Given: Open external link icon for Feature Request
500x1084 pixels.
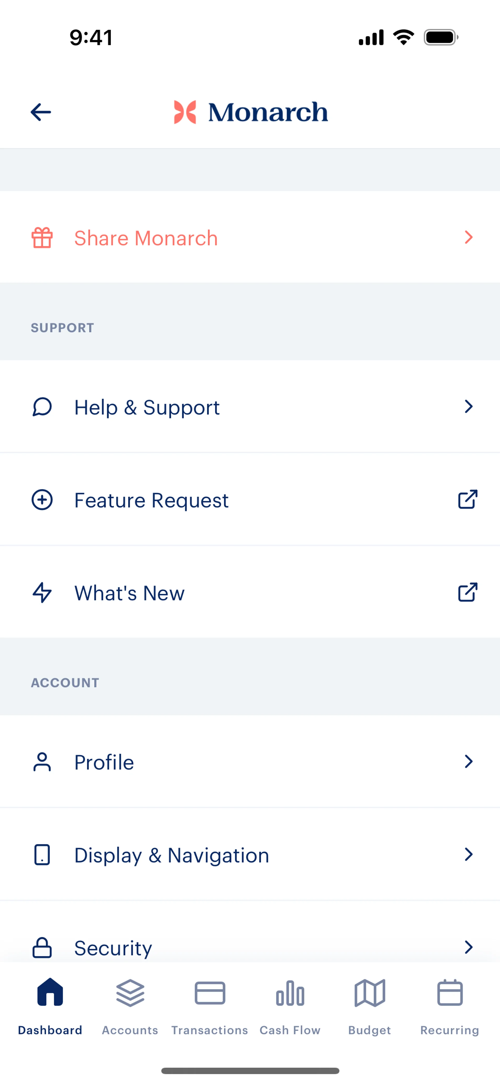Looking at the screenshot, I should tap(468, 500).
